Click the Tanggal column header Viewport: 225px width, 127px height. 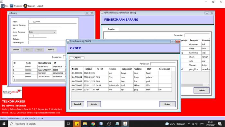click(88, 69)
